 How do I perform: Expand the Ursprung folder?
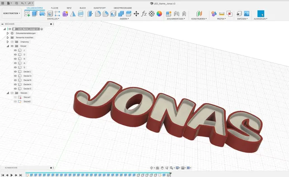8,42
